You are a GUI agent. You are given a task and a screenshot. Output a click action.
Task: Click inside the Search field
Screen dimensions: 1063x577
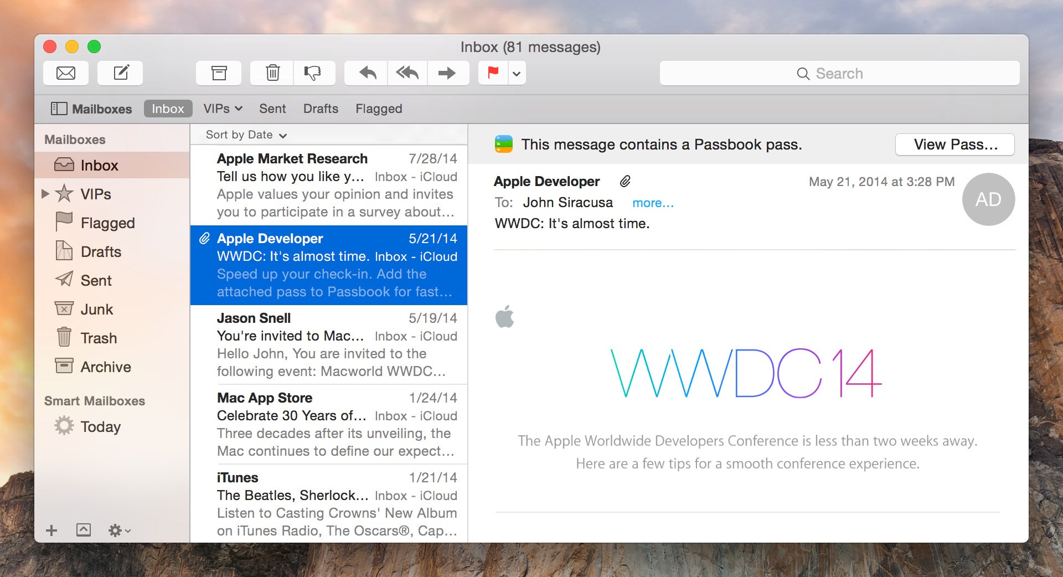pyautogui.click(x=839, y=73)
